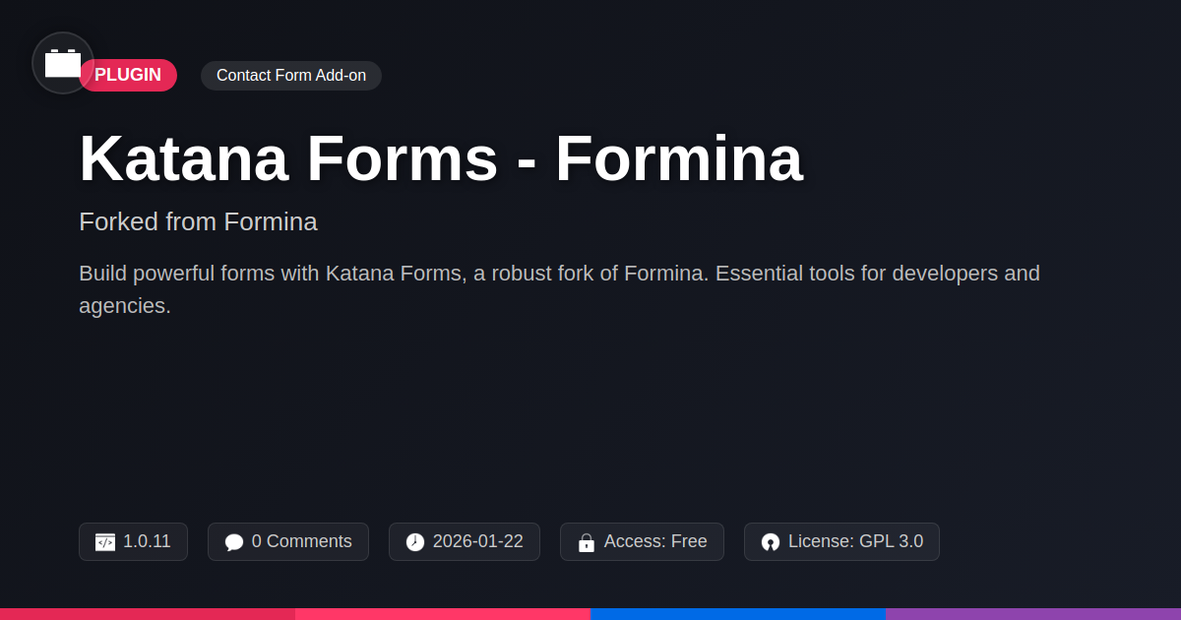Click the blue bottom color stripe
Viewport: 1181px width, 620px height.
click(738, 613)
